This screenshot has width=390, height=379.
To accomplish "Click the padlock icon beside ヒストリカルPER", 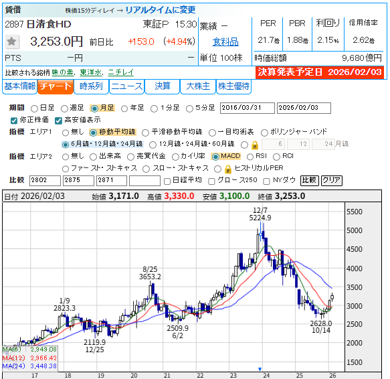I will point(228,169).
